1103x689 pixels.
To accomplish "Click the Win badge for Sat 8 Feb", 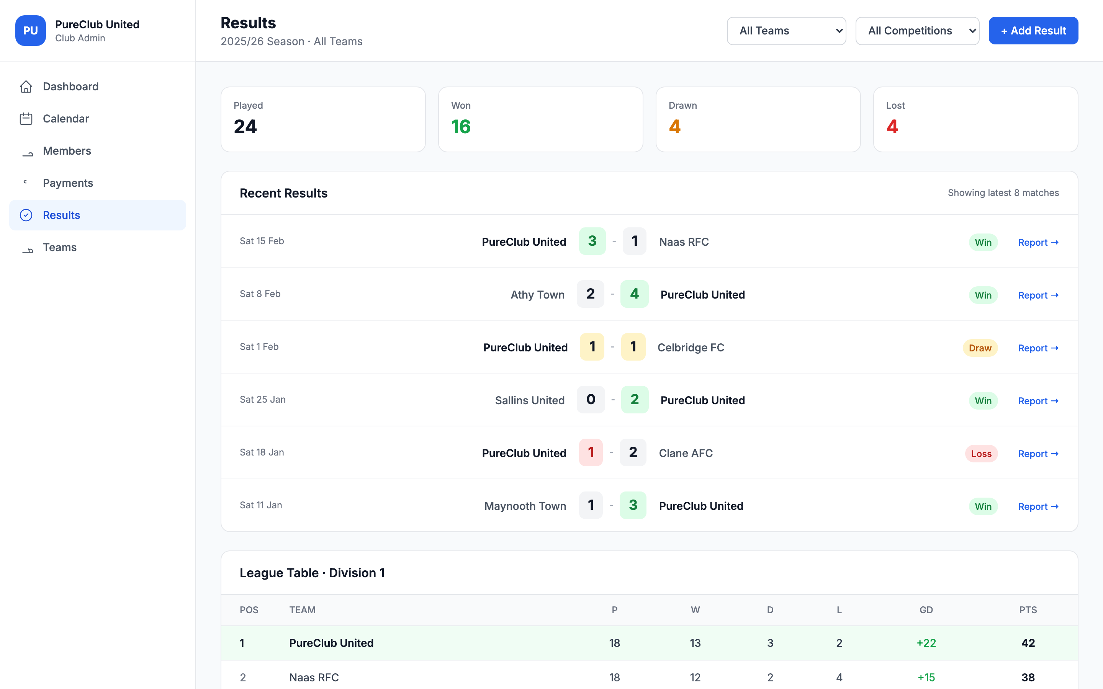I will [983, 295].
